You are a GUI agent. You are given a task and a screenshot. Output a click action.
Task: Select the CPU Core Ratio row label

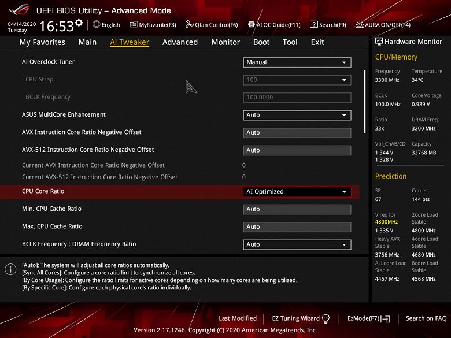[43, 191]
